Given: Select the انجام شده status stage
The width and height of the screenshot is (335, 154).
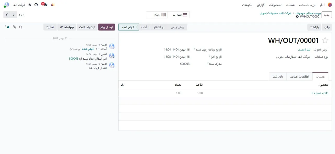Looking at the screenshot, I should pos(128,27).
